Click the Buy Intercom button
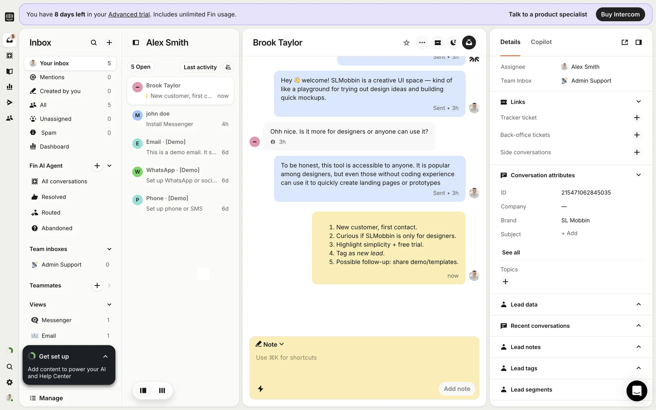Viewport: 656px width, 410px height. pyautogui.click(x=620, y=14)
